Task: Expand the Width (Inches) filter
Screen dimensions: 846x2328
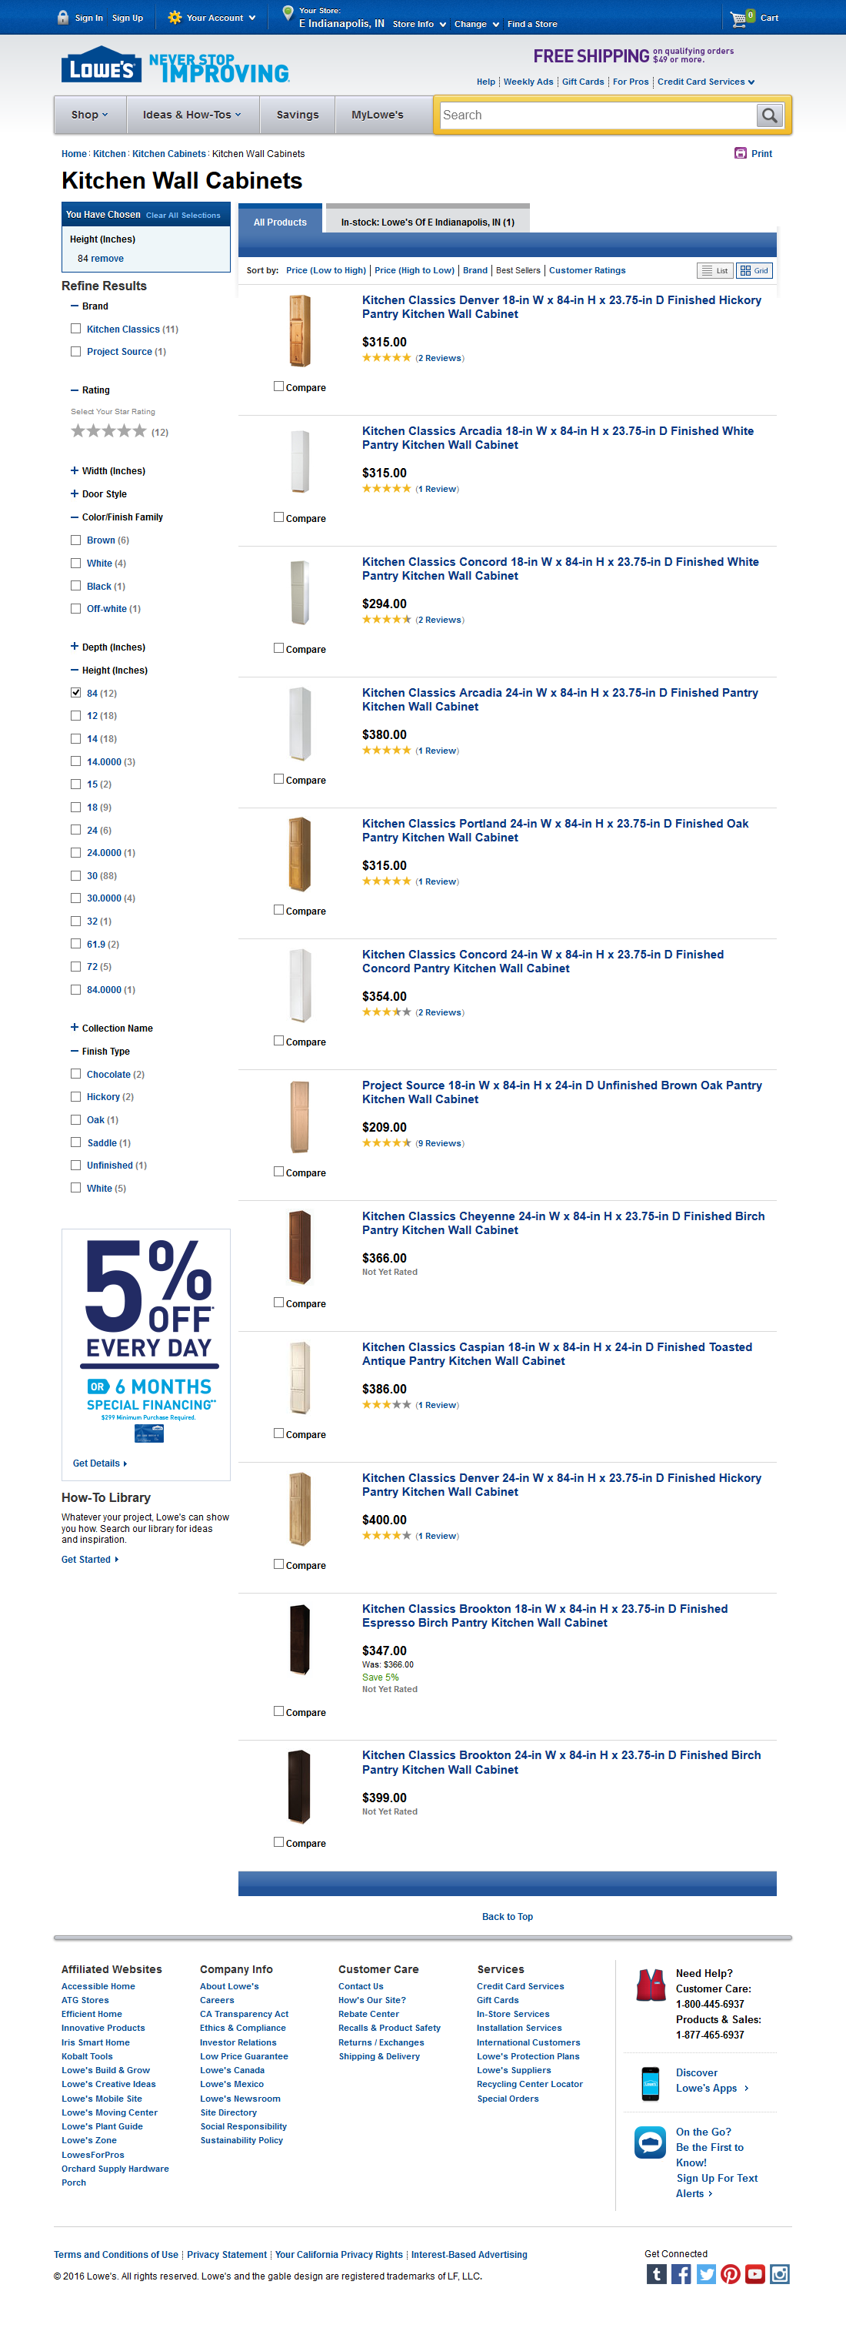Action: click(75, 471)
